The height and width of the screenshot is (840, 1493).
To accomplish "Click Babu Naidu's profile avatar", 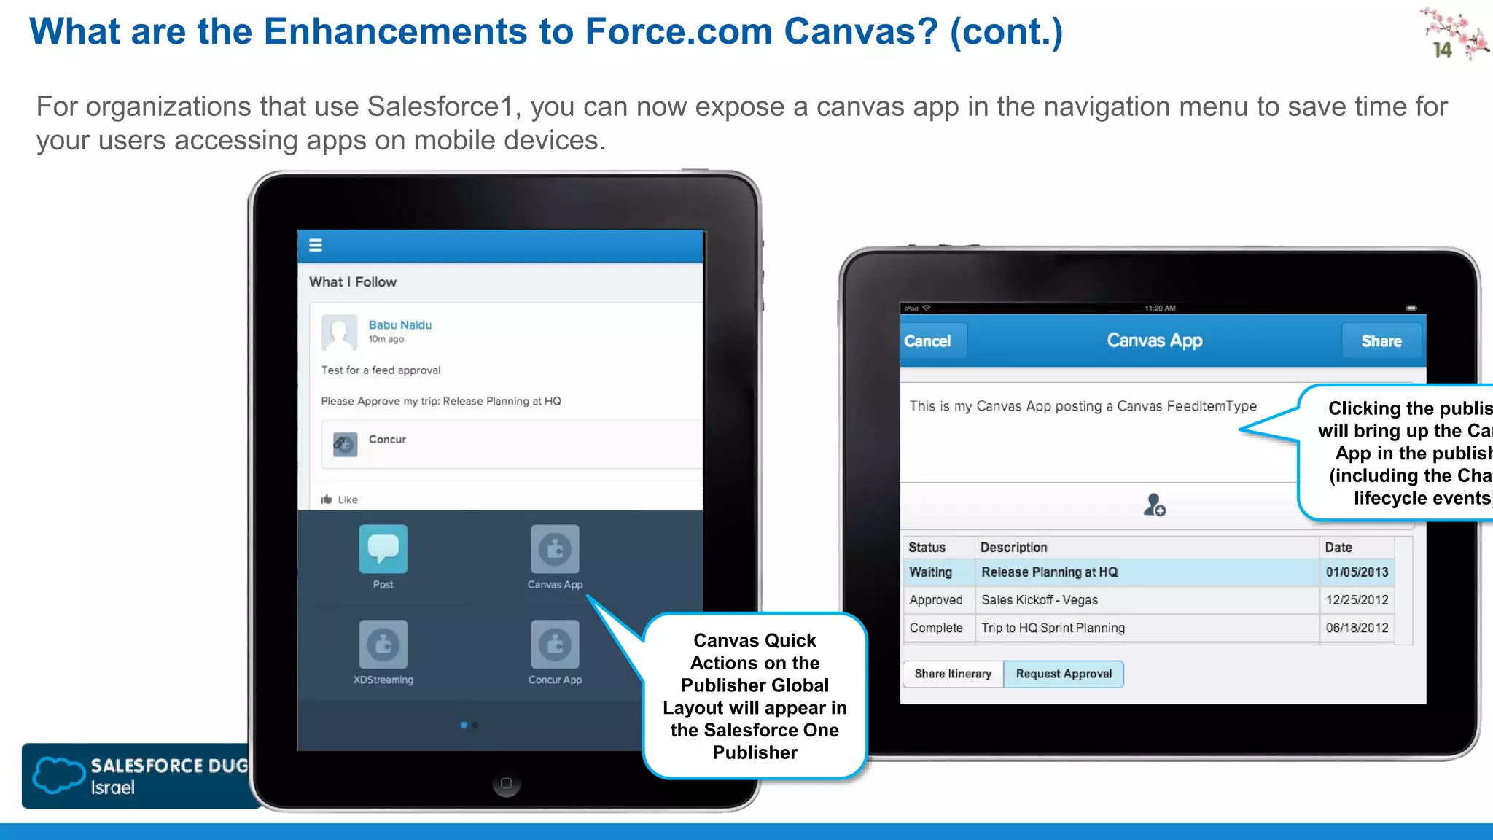I will click(339, 332).
